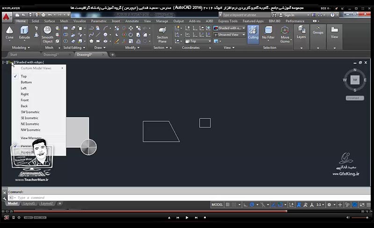The height and width of the screenshot is (228, 374).
Task: Select the Extrude tool
Action: [24, 33]
